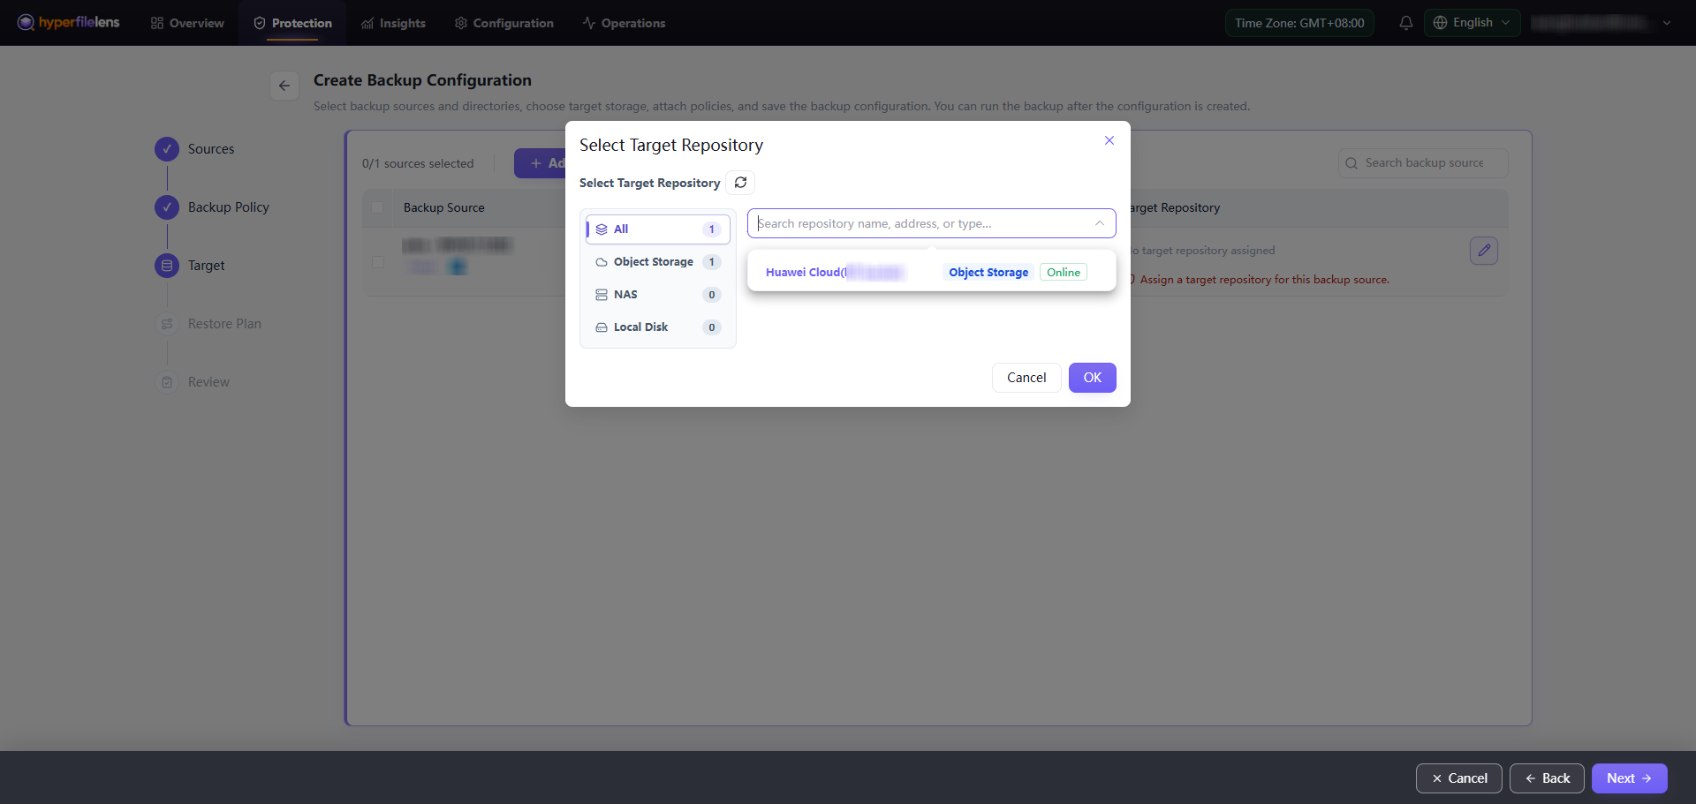Click the Backup Policy step checkmark icon
This screenshot has height=804, width=1696.
[x=167, y=207]
